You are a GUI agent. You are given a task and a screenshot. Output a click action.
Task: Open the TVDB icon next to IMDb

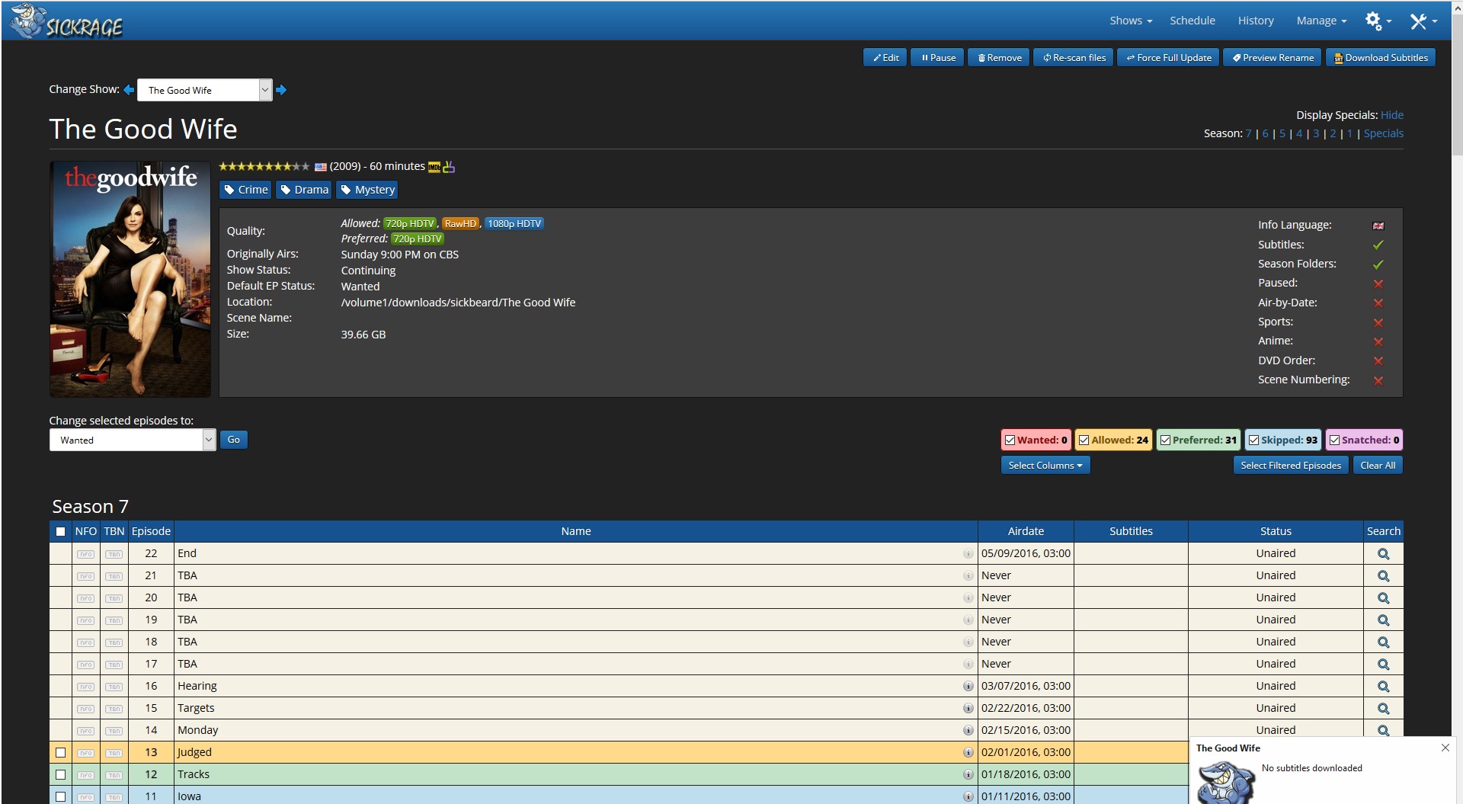click(x=449, y=167)
